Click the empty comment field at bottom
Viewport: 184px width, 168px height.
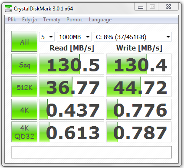[92, 152]
